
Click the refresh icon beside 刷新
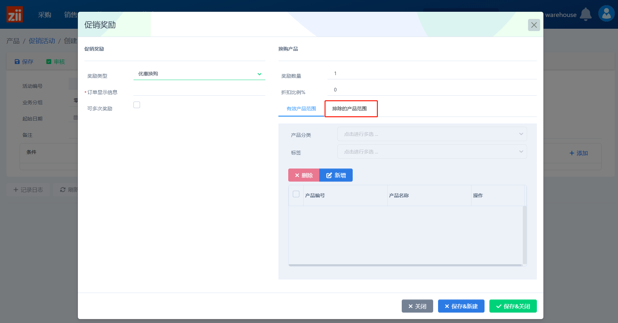pyautogui.click(x=63, y=190)
